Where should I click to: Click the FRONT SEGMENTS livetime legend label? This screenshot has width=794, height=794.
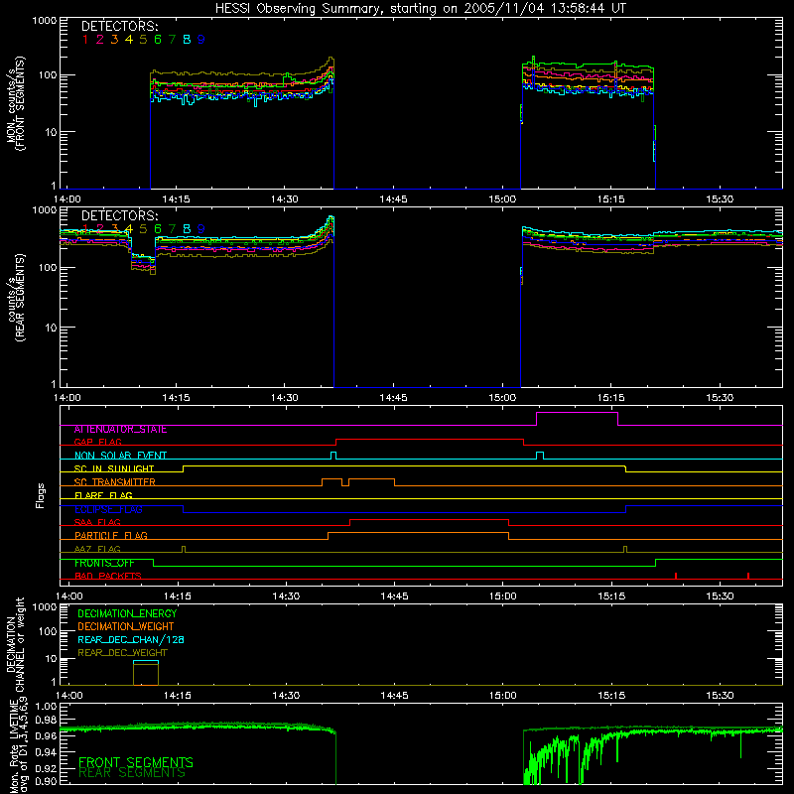[136, 762]
